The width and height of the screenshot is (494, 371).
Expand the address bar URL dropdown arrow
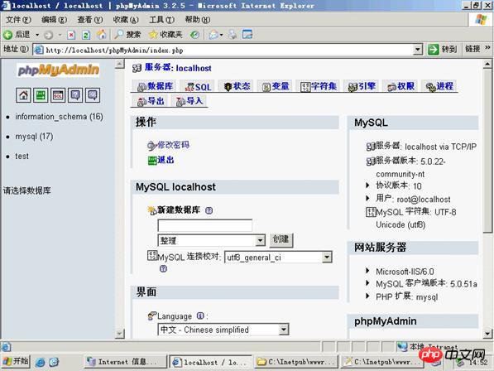point(417,50)
